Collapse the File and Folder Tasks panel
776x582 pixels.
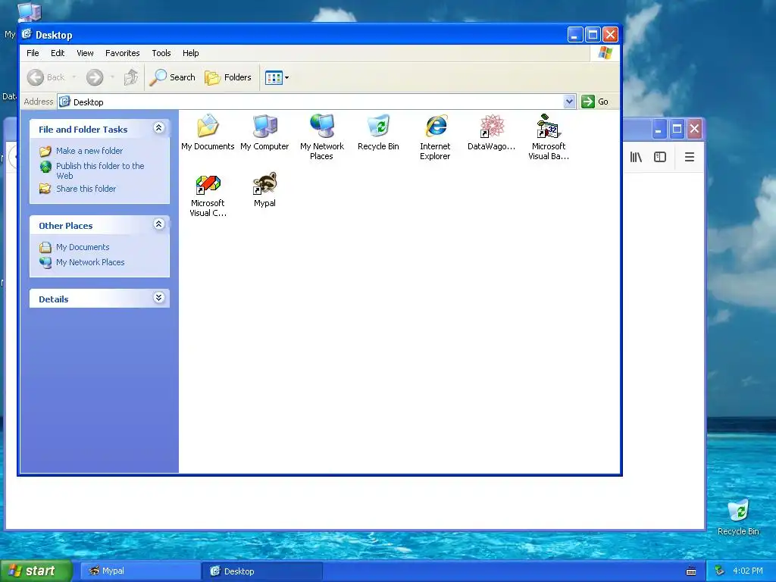[158, 128]
